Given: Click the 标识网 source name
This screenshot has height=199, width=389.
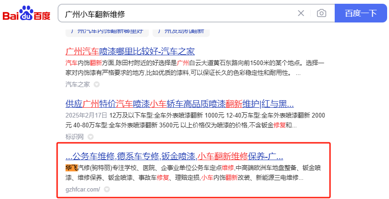Looking at the screenshot, I should tap(74, 137).
